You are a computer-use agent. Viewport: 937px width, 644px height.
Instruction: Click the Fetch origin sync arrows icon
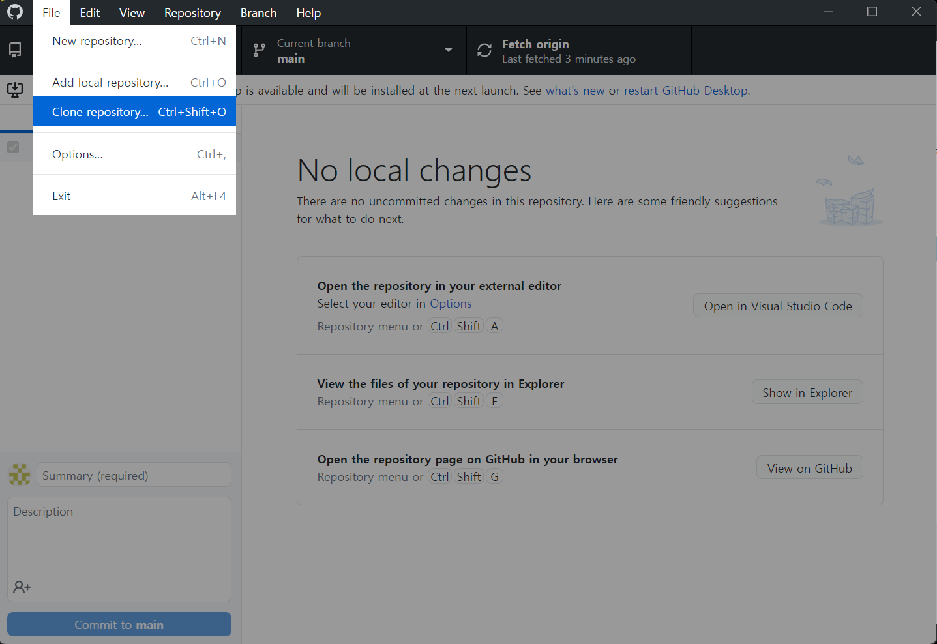[x=484, y=50]
